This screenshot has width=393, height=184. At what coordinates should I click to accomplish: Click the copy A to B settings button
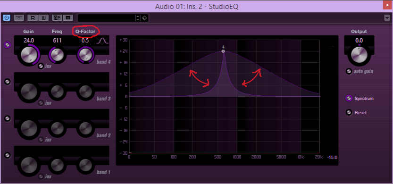click(x=68, y=18)
